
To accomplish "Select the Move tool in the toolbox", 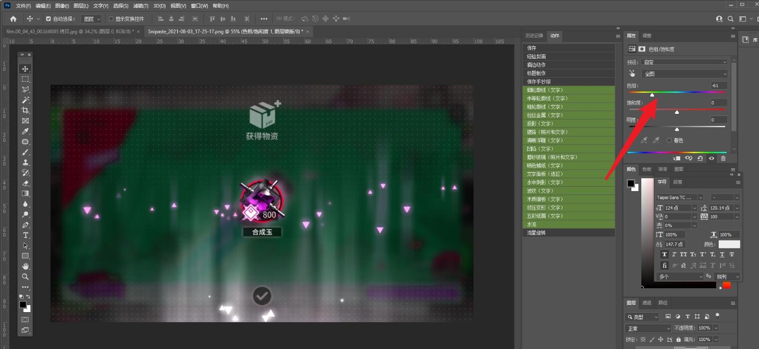I will 25,69.
